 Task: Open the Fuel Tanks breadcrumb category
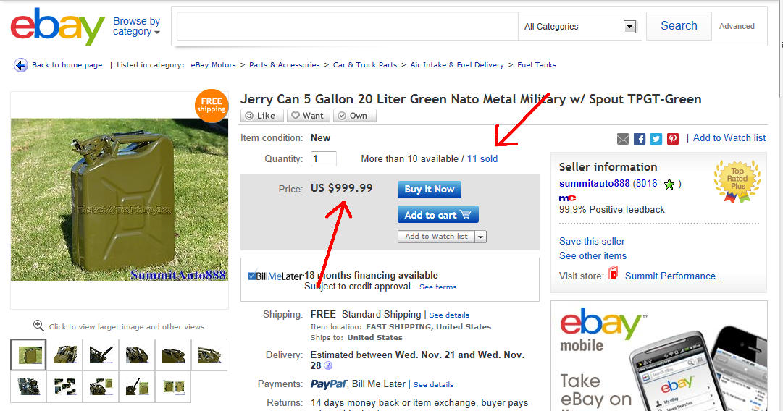coord(537,65)
